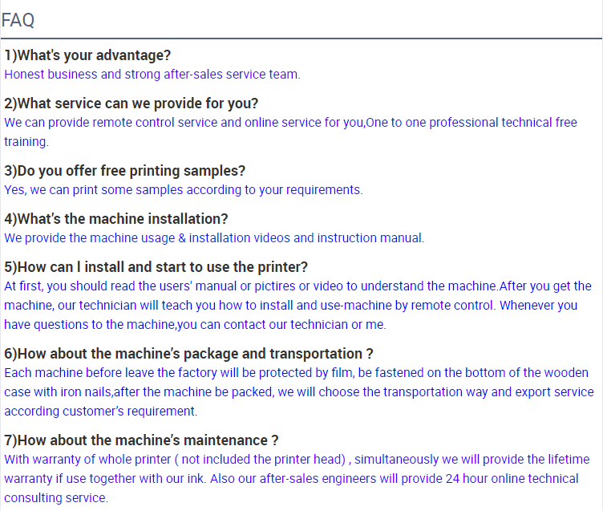Click line "have questions to the machine"
The image size is (603, 511).
(195, 325)
